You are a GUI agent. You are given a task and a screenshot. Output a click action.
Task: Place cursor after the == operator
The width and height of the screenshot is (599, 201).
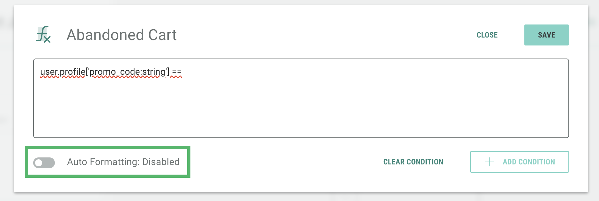point(182,72)
